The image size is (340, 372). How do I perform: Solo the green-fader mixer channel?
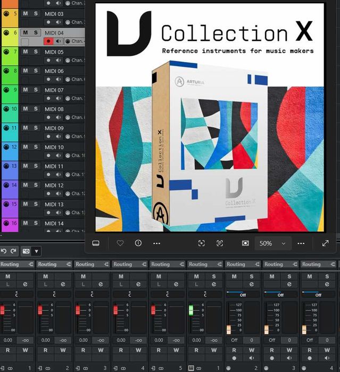[x=214, y=276]
